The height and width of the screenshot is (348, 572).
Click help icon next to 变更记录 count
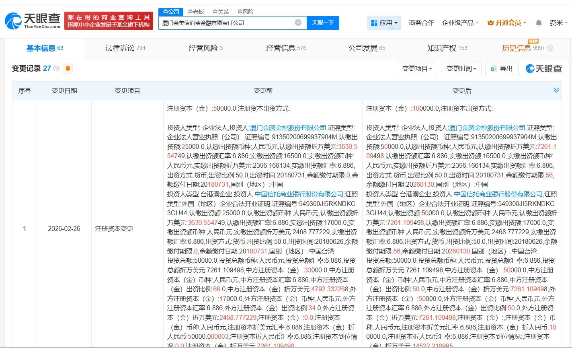click(56, 69)
